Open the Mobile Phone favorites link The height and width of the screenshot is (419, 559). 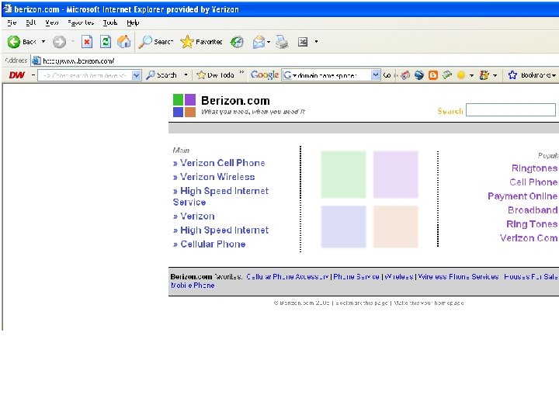coord(193,285)
